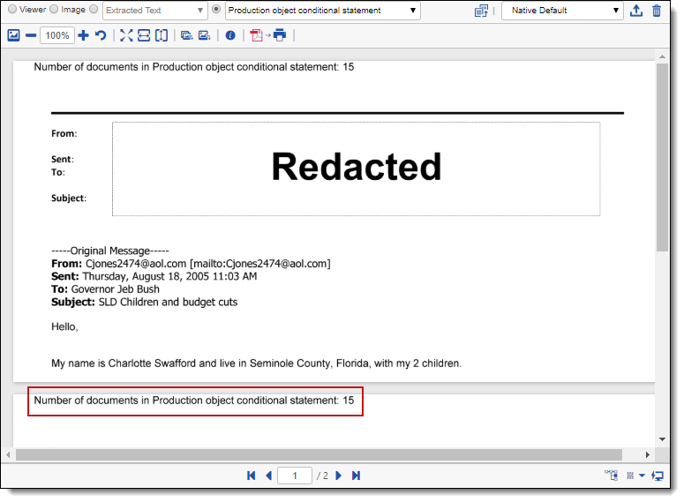Screen dimensions: 684x502
Task: Click the vertical scrollbar down arrow
Action: click(662, 439)
